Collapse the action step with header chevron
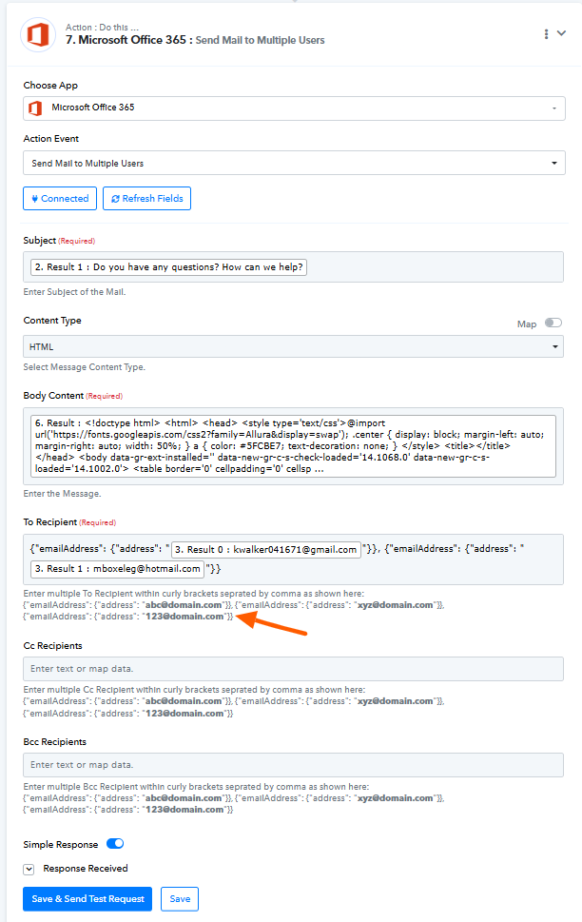The width and height of the screenshot is (582, 922). [561, 33]
